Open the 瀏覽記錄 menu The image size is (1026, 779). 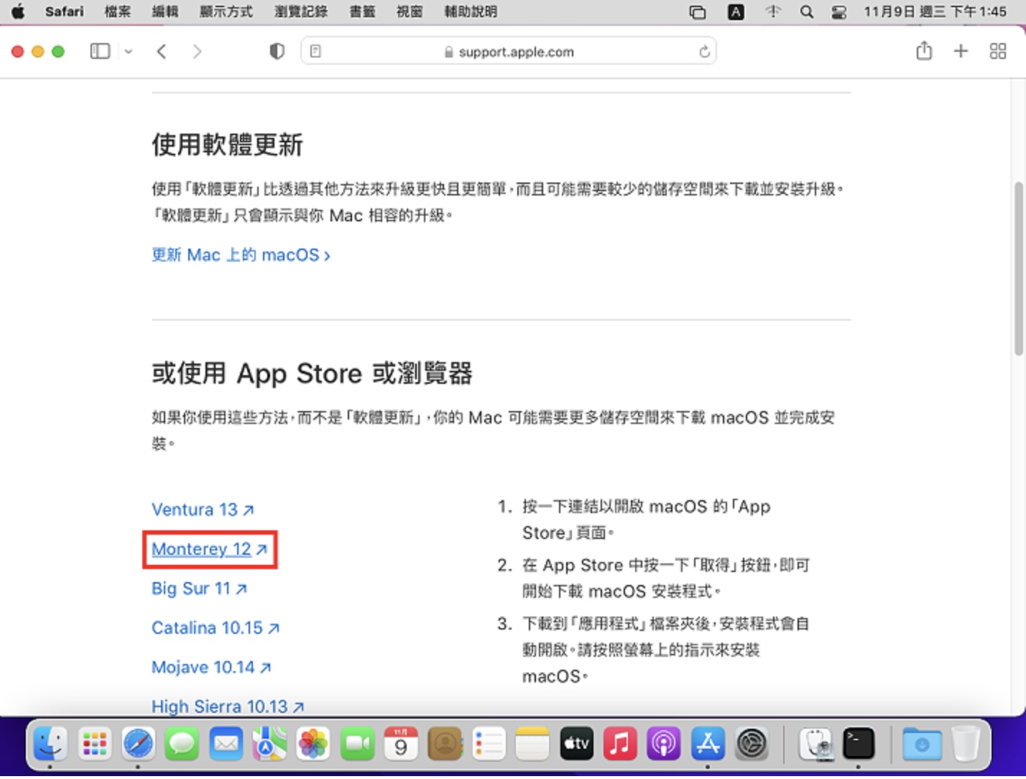[x=301, y=11]
